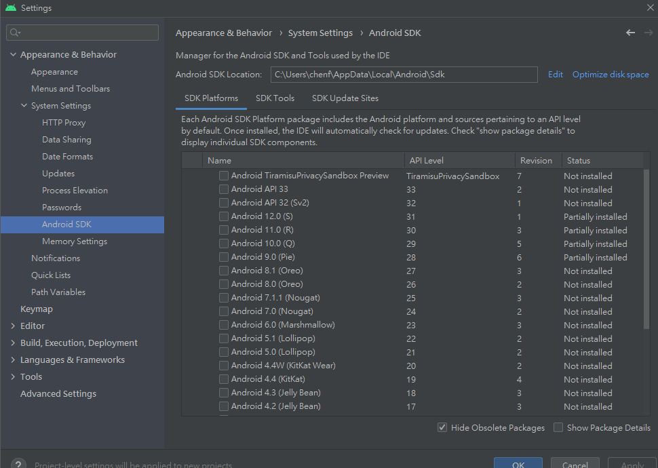The width and height of the screenshot is (658, 468).
Task: Expand the Editor settings section
Action: (x=14, y=326)
